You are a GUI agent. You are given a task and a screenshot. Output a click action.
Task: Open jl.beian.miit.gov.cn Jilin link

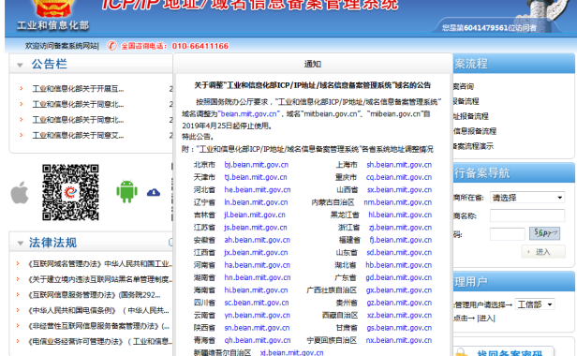(255, 215)
